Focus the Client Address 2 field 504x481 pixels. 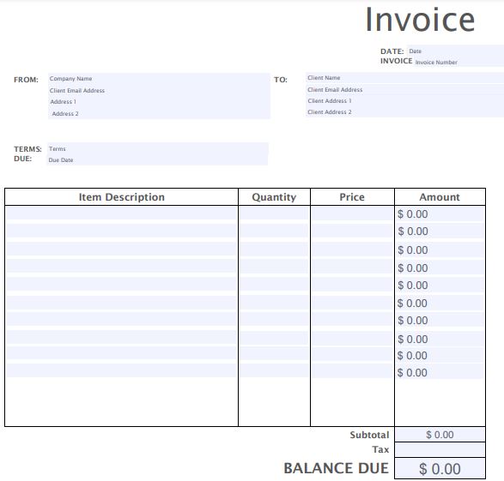pyautogui.click(x=404, y=112)
